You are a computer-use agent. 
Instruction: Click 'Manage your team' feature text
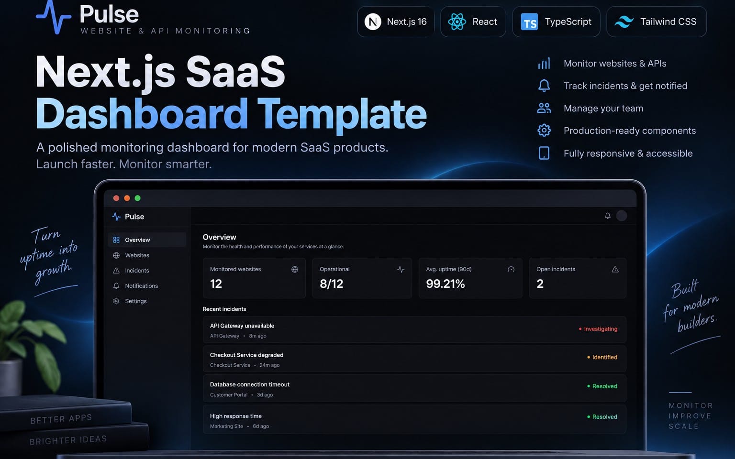[603, 109]
